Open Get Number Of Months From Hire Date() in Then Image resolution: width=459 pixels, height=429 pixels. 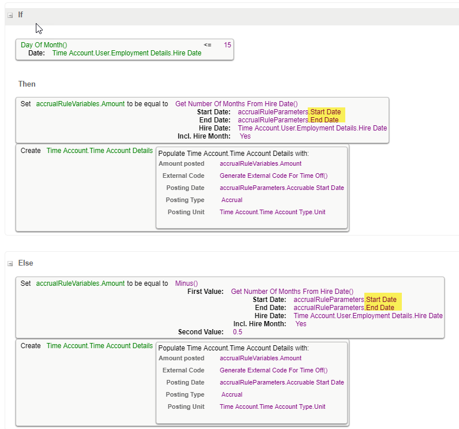click(x=237, y=104)
